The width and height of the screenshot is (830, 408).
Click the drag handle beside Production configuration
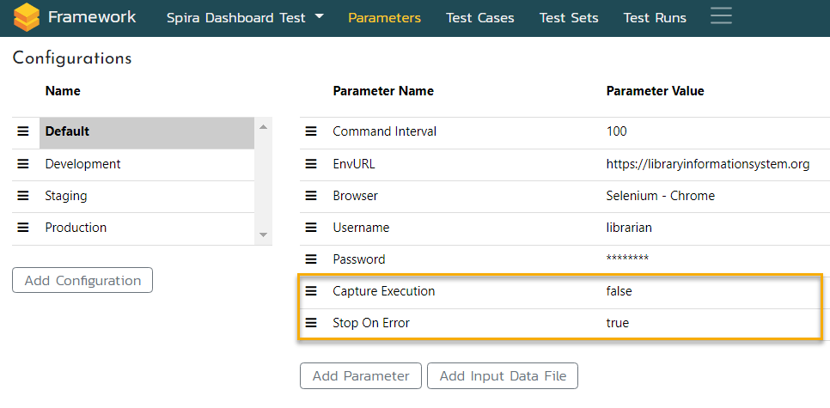click(23, 228)
